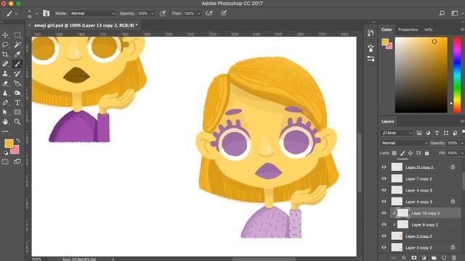465x261 pixels.
Task: Toggle Quick Mask mode
Action: 5,162
